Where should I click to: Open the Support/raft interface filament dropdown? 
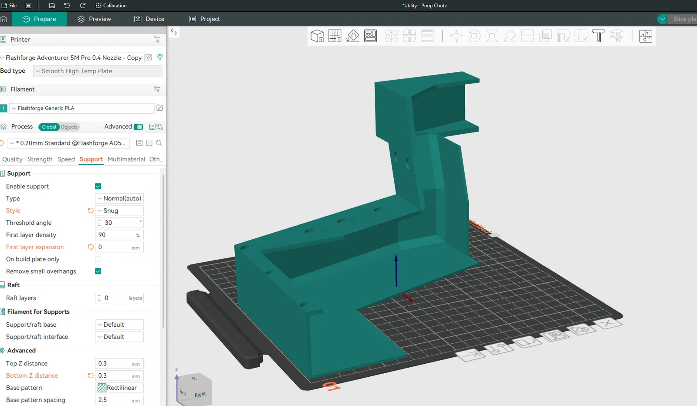coord(119,337)
